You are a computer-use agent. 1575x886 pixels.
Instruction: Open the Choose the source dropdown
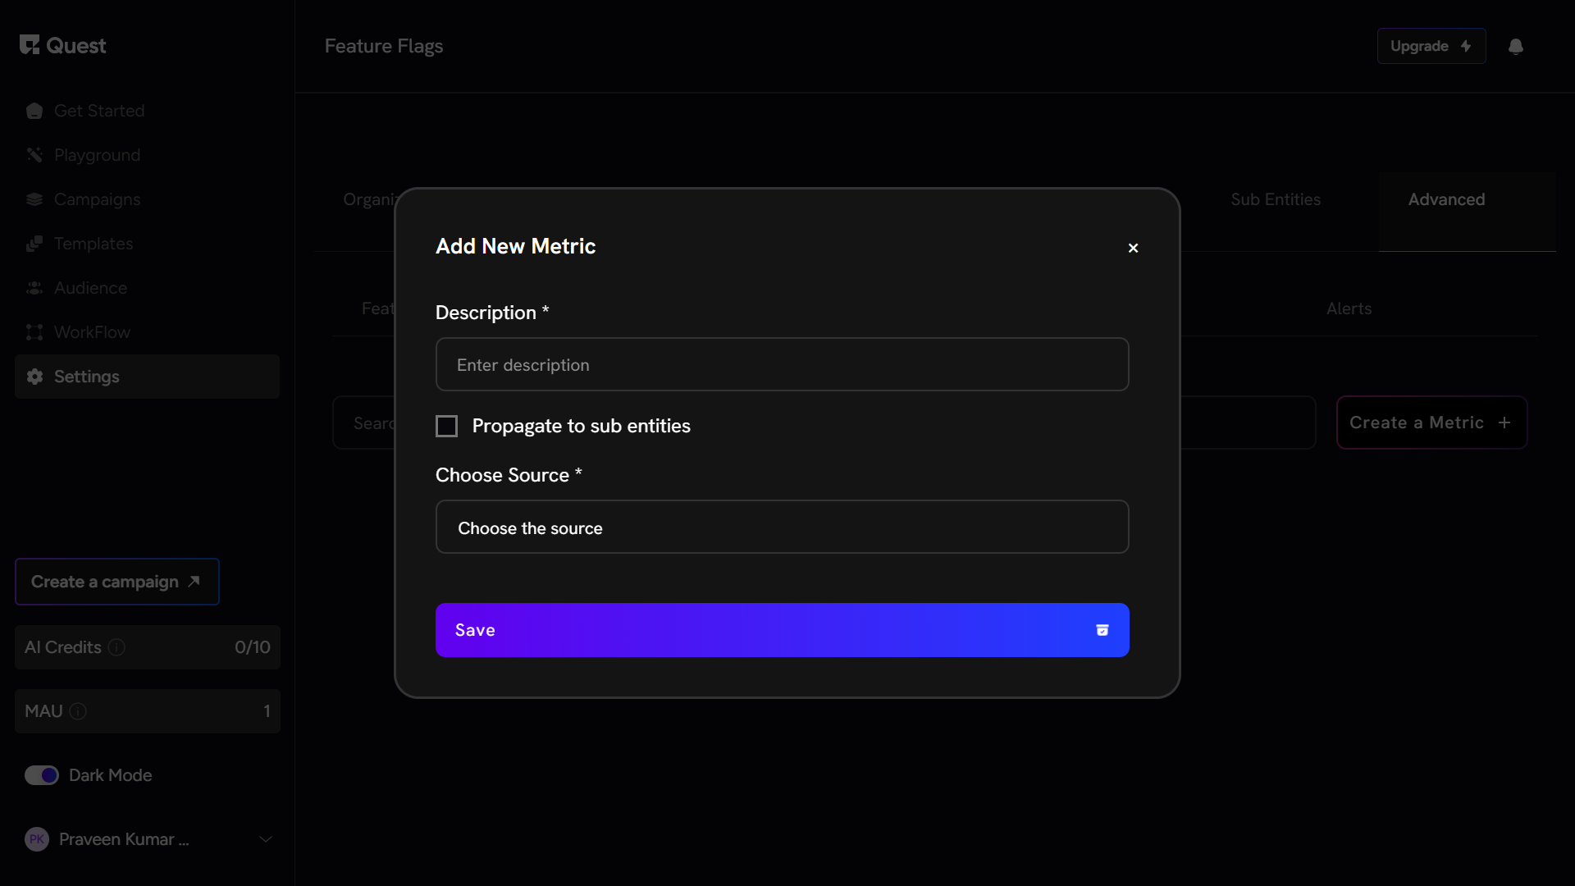(782, 527)
